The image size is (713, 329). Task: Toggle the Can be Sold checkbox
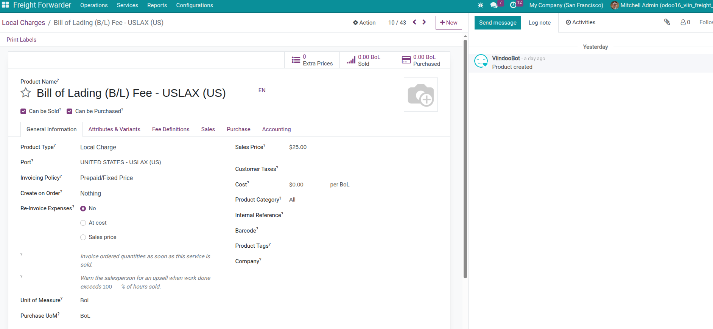coord(23,111)
